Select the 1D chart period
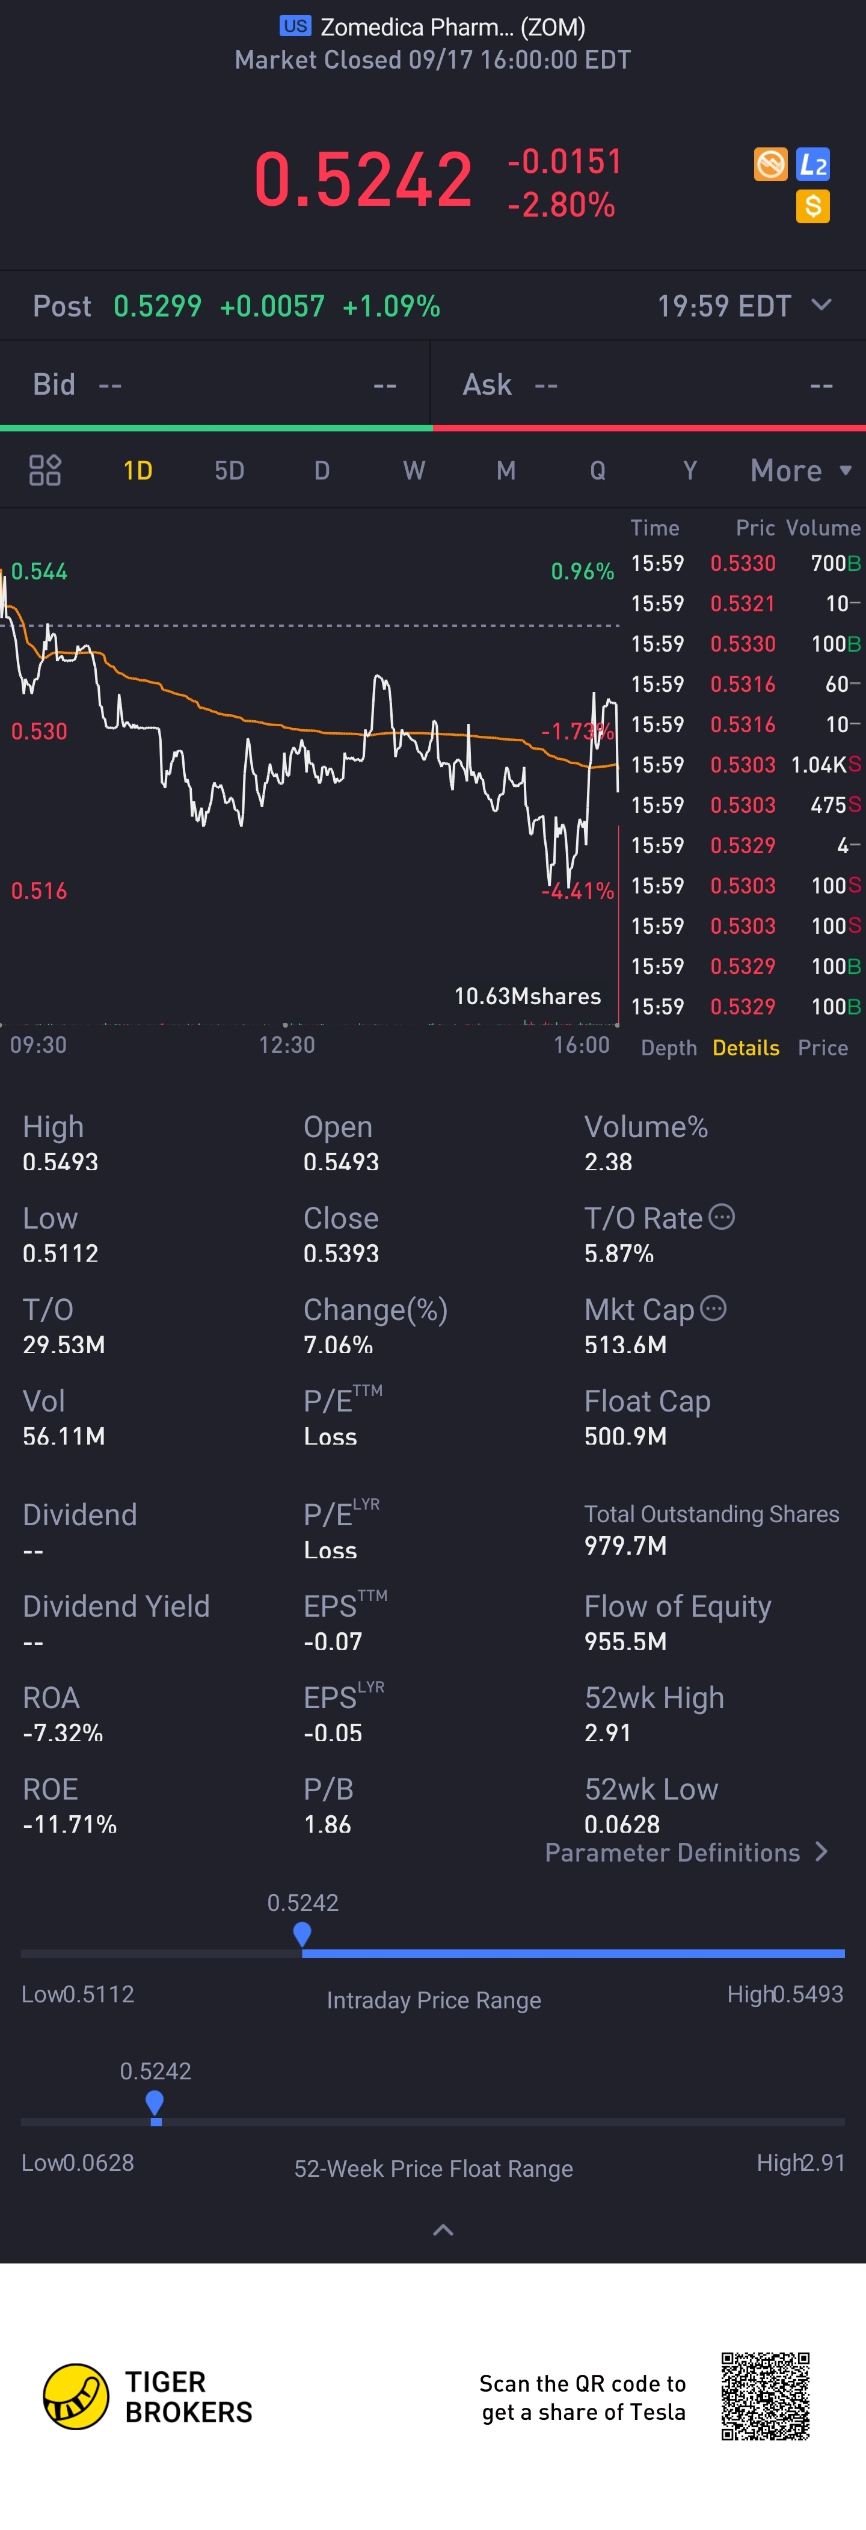The height and width of the screenshot is (2530, 866). [x=138, y=471]
